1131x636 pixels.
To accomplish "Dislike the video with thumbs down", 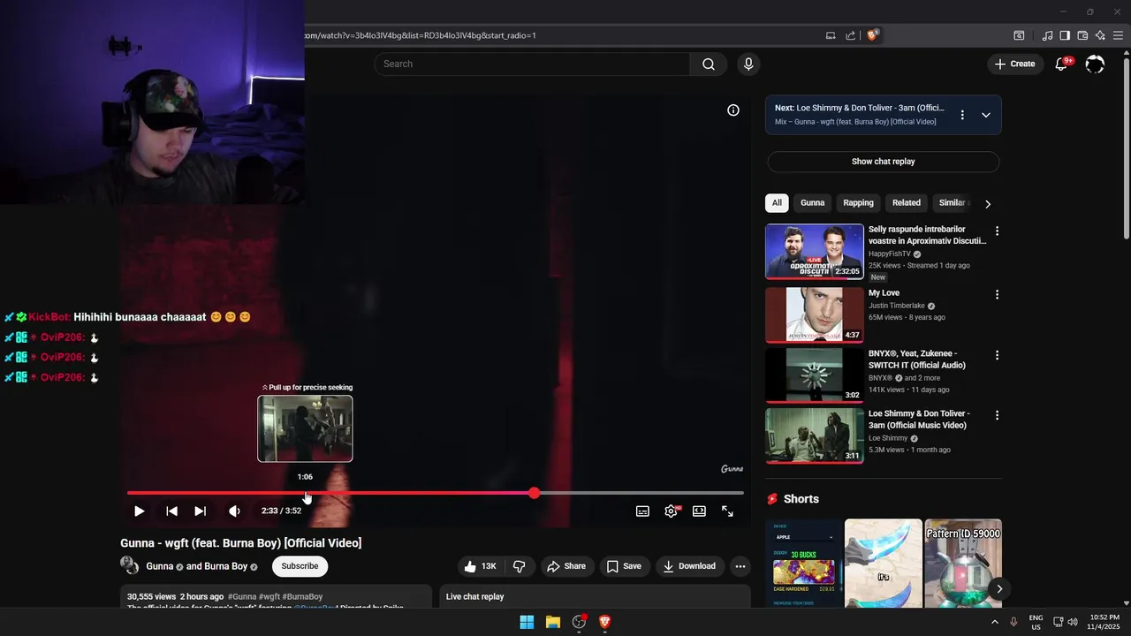I will tap(520, 566).
